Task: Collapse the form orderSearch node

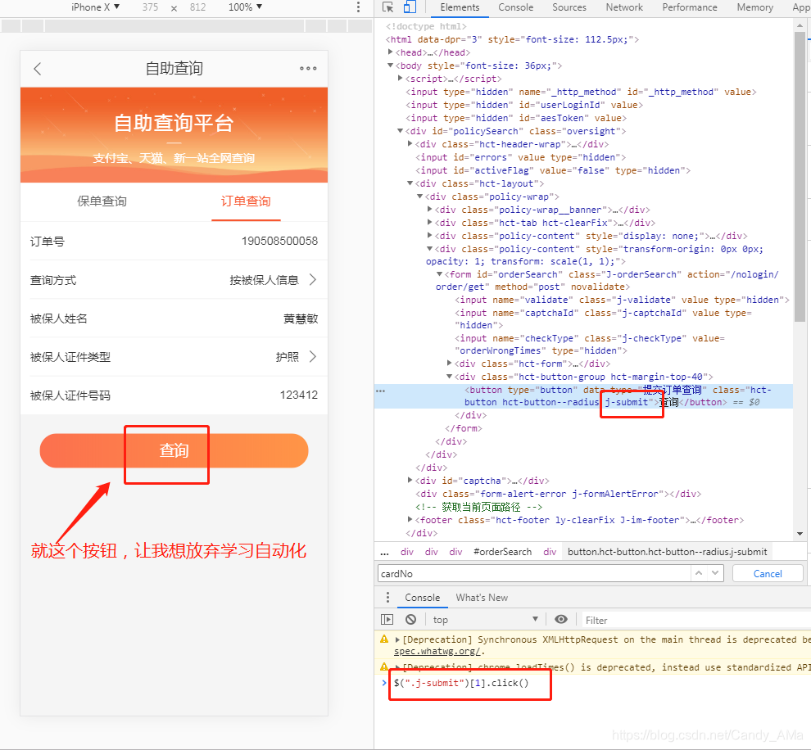Action: click(440, 274)
